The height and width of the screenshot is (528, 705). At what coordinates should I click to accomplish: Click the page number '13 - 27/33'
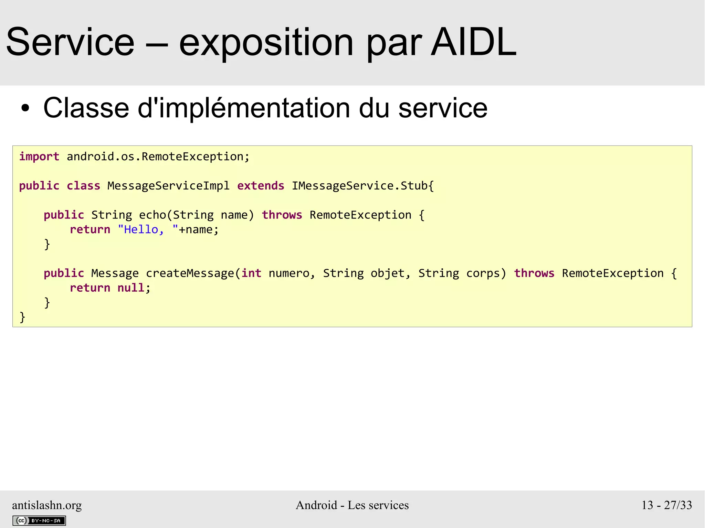(x=667, y=505)
